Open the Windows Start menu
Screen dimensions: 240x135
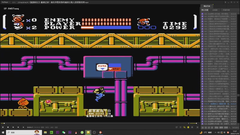(3, 132)
